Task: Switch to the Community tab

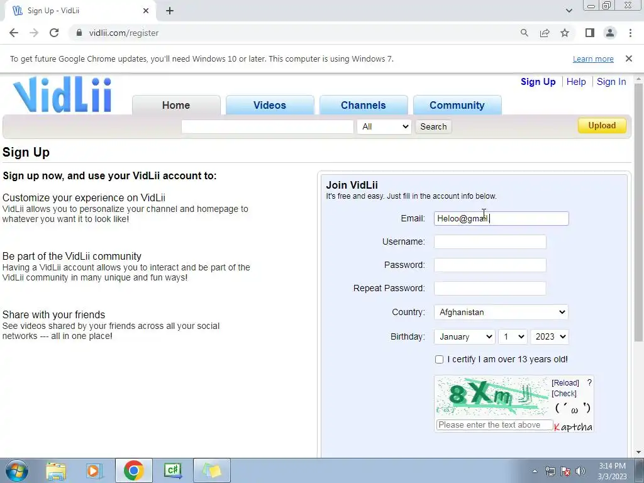Action: 457,105
